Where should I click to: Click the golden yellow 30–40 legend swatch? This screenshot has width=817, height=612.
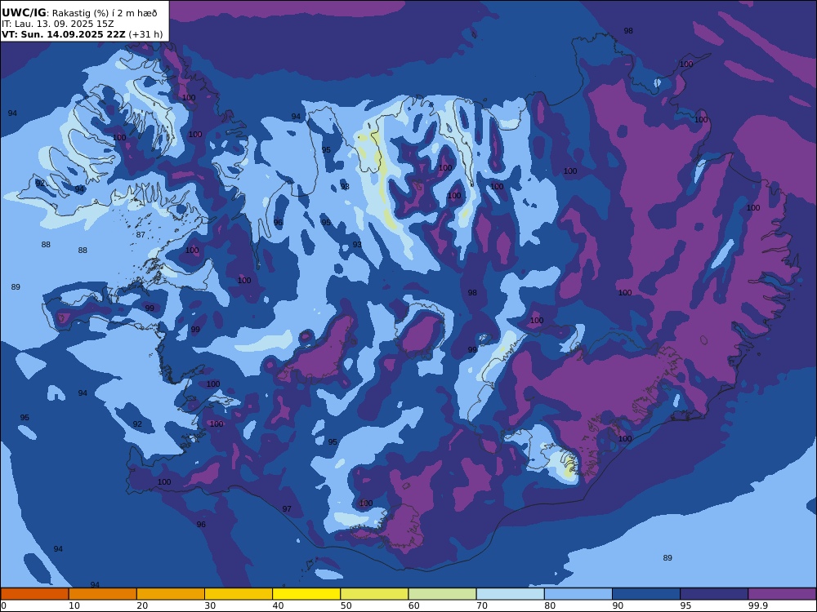click(x=239, y=594)
